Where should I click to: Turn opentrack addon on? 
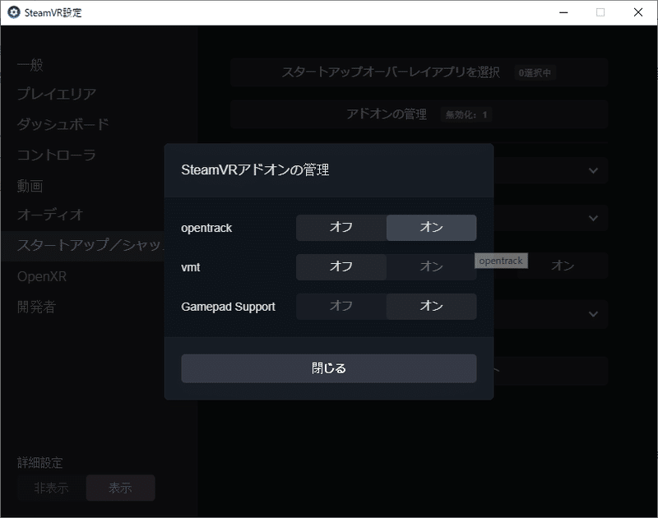431,228
